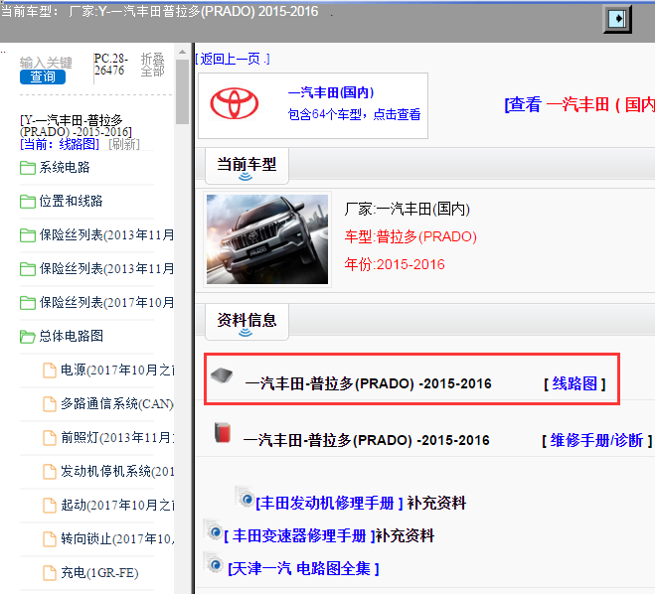
Task: Click document icon beside 多路通信系统(CAN)
Action: click(50, 404)
